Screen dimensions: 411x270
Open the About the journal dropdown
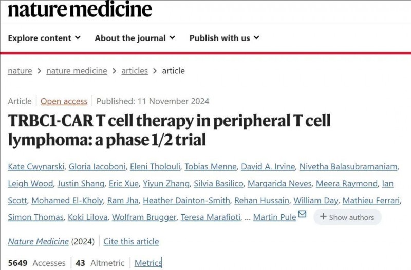tap(135, 38)
